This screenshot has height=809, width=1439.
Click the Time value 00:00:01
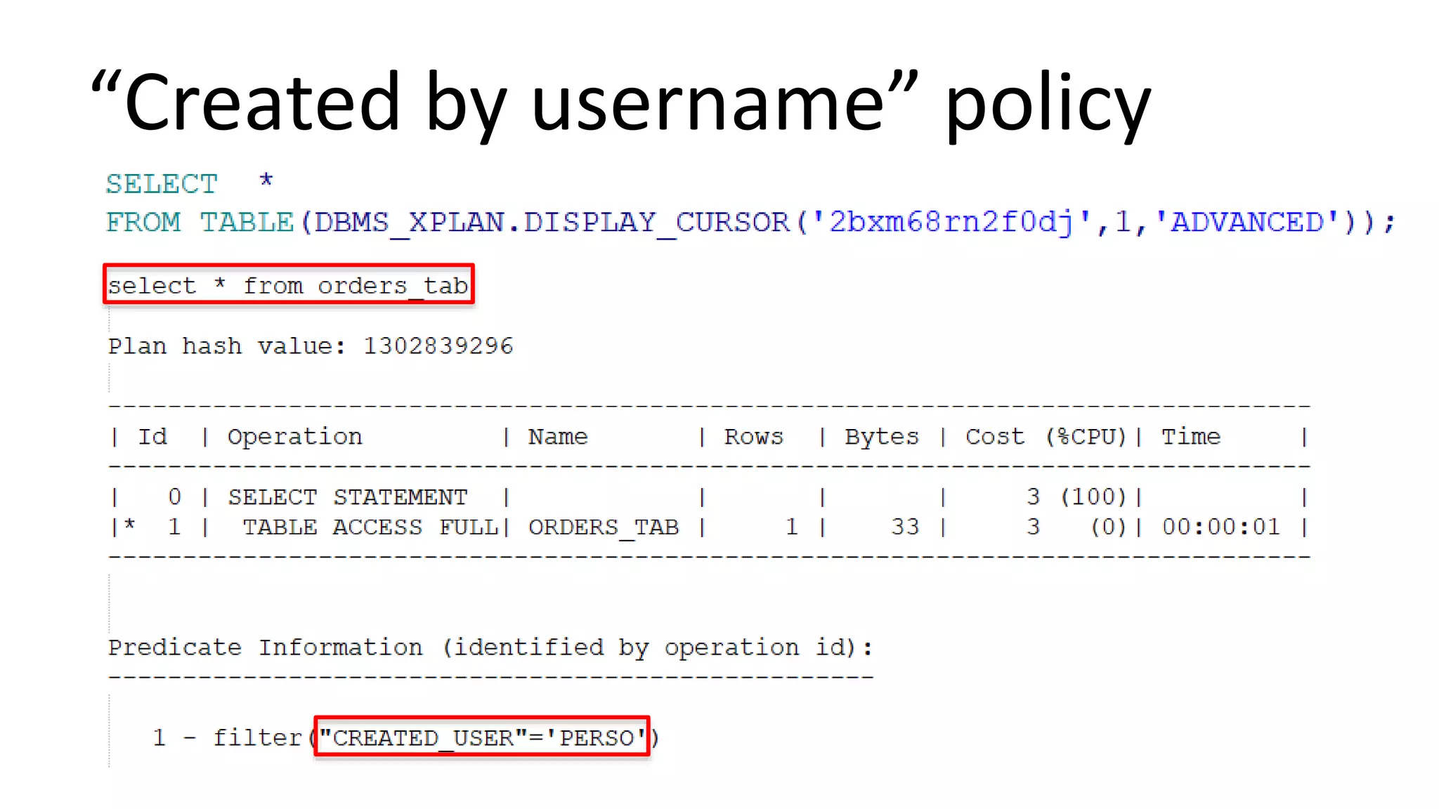coord(1221,527)
